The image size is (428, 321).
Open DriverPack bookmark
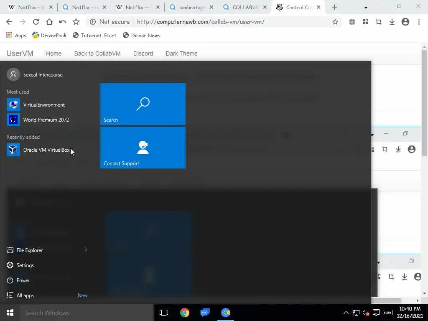(49, 35)
